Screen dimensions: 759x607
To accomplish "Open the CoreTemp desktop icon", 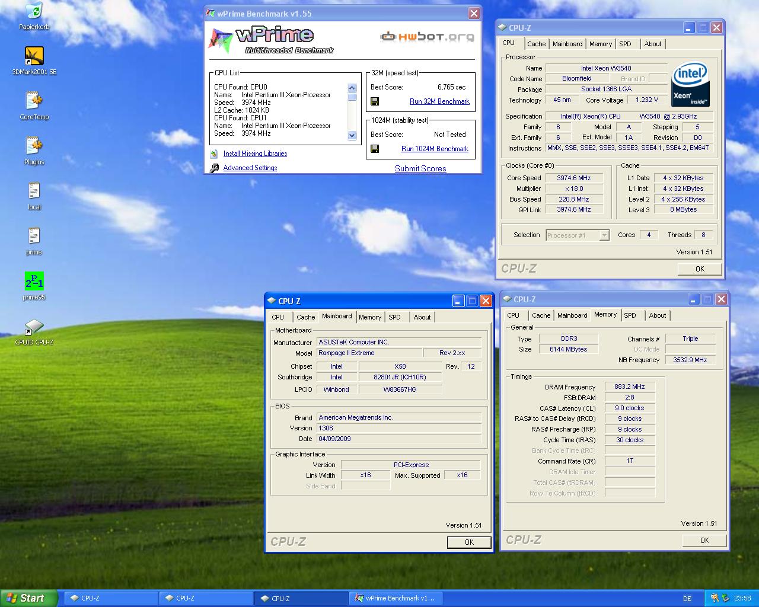I will click(x=34, y=106).
